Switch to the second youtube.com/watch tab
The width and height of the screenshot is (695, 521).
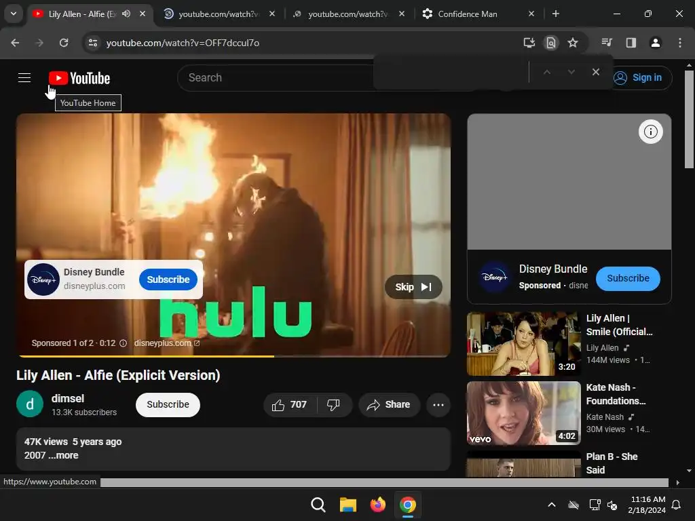[219, 14]
